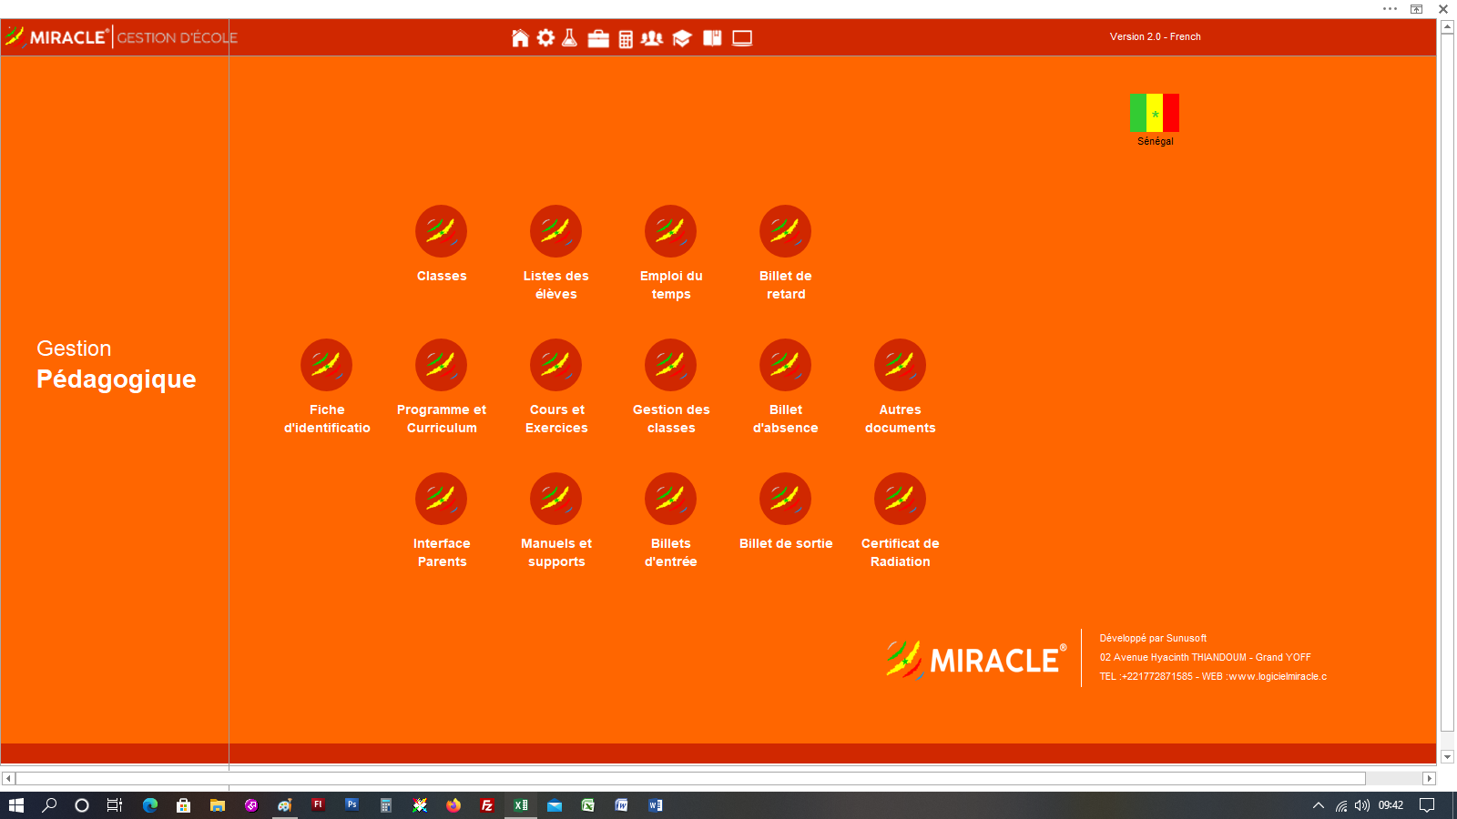
Task: Open the briefcase icon in toolbar
Action: 598,38
